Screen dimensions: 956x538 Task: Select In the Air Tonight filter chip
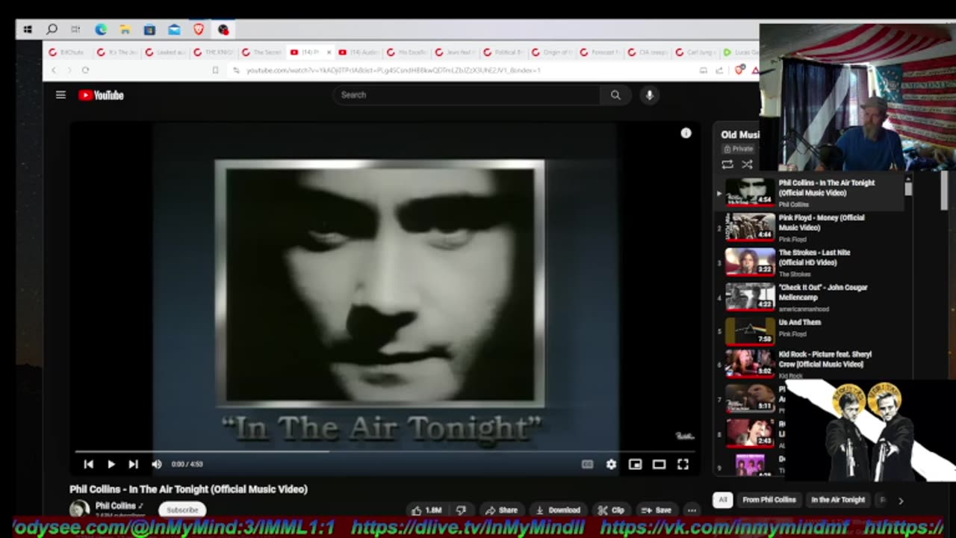point(838,500)
